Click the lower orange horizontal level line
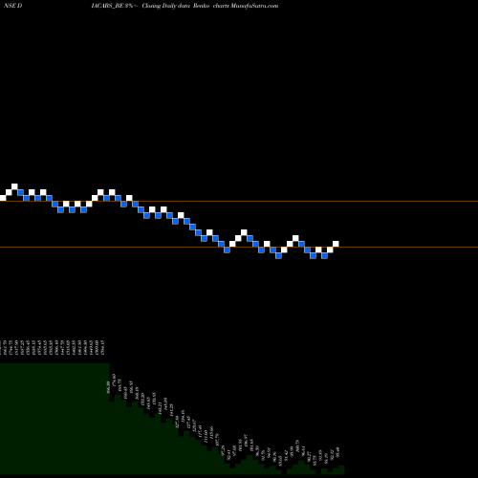The image size is (478, 478). coord(239,248)
